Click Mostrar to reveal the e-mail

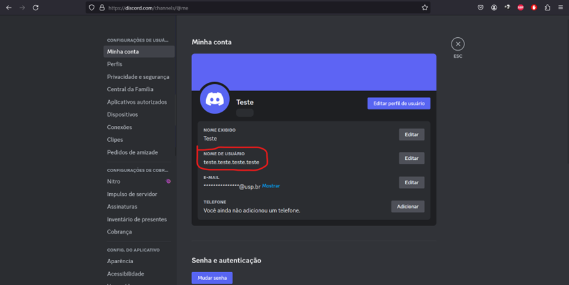[x=271, y=186]
